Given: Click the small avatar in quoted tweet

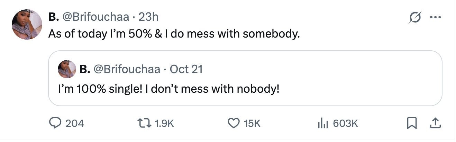Looking at the screenshot, I should (x=67, y=69).
